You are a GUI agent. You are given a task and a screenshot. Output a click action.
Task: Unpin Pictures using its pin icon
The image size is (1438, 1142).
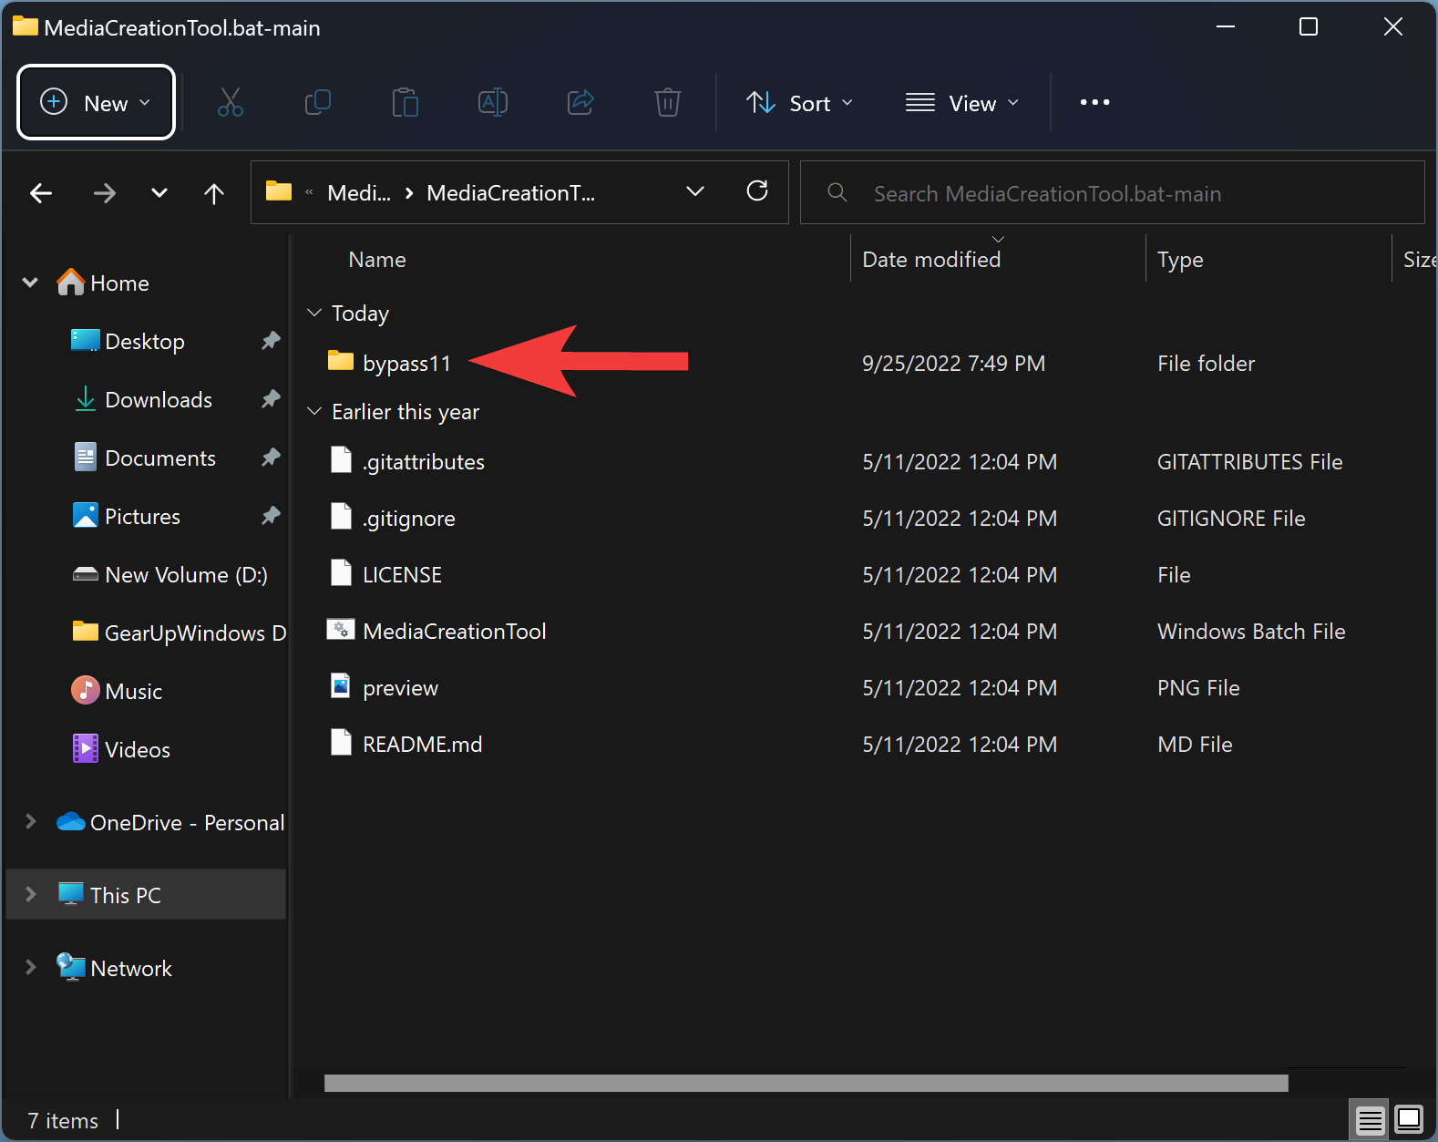pos(271,516)
